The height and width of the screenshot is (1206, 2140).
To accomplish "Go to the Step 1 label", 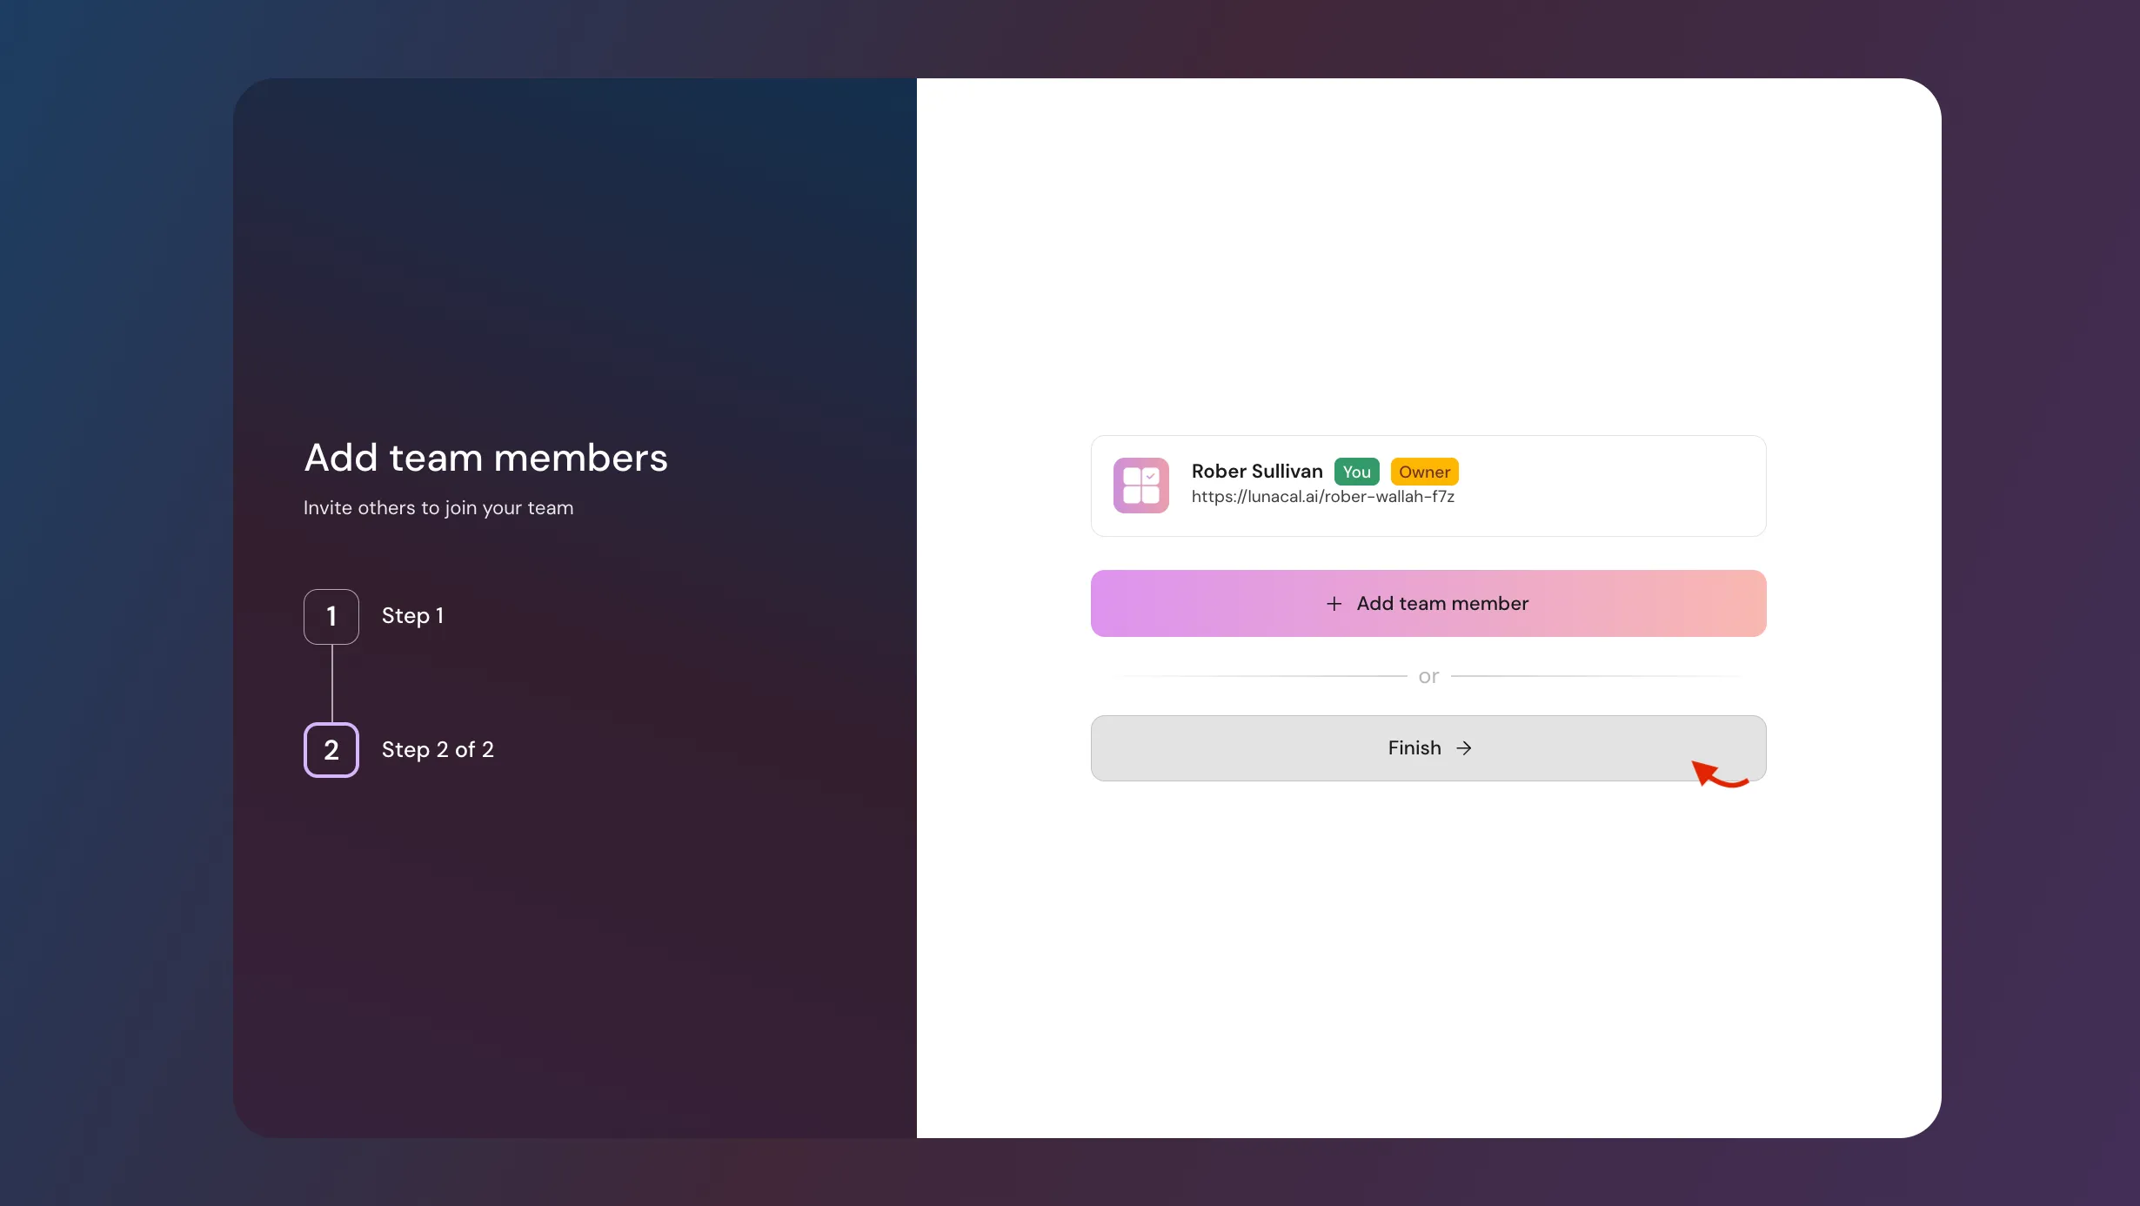I will (x=412, y=616).
